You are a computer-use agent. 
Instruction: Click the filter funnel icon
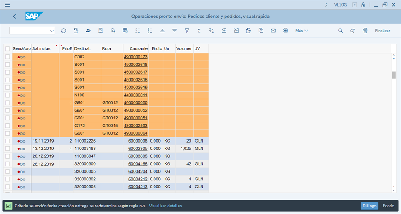187,31
